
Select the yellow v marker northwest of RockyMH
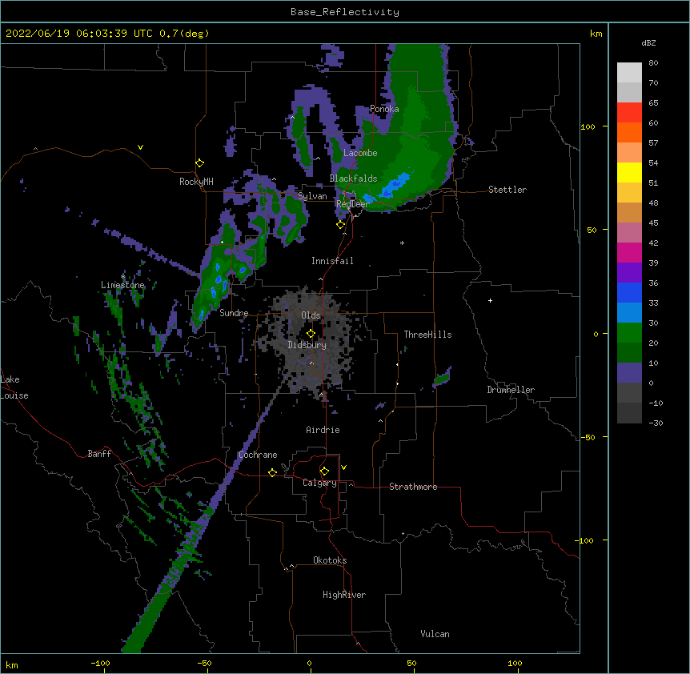(140, 147)
